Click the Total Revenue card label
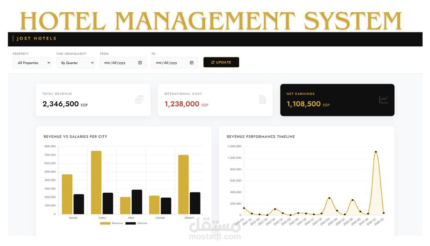 57,94
